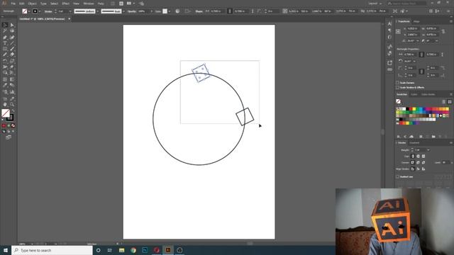This screenshot has width=454, height=255.
Task: Select the Pen tool
Action: point(5,38)
